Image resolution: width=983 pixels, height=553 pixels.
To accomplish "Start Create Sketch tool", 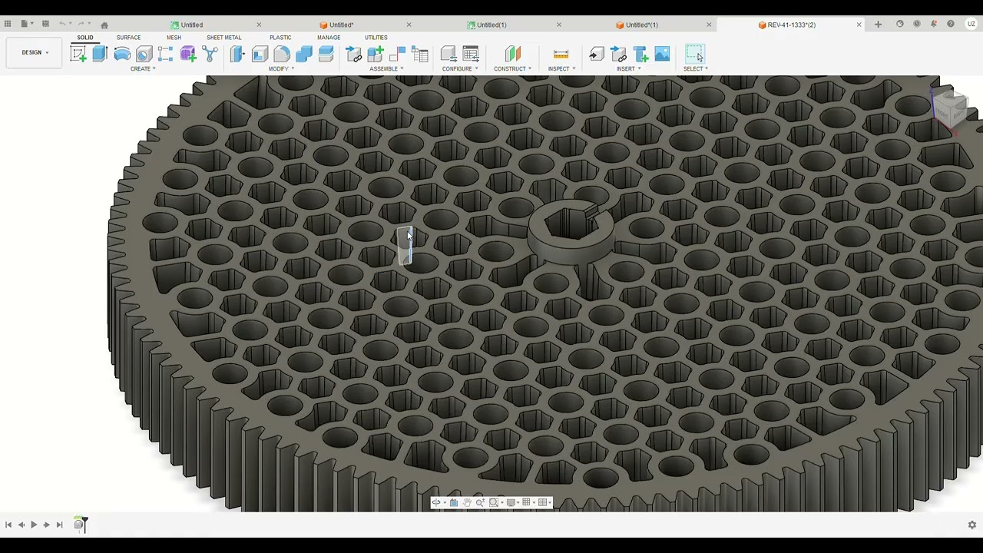I will click(78, 54).
